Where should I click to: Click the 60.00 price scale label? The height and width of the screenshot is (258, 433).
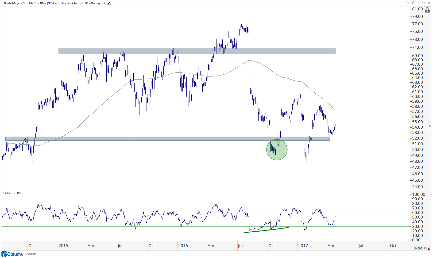[417, 97]
